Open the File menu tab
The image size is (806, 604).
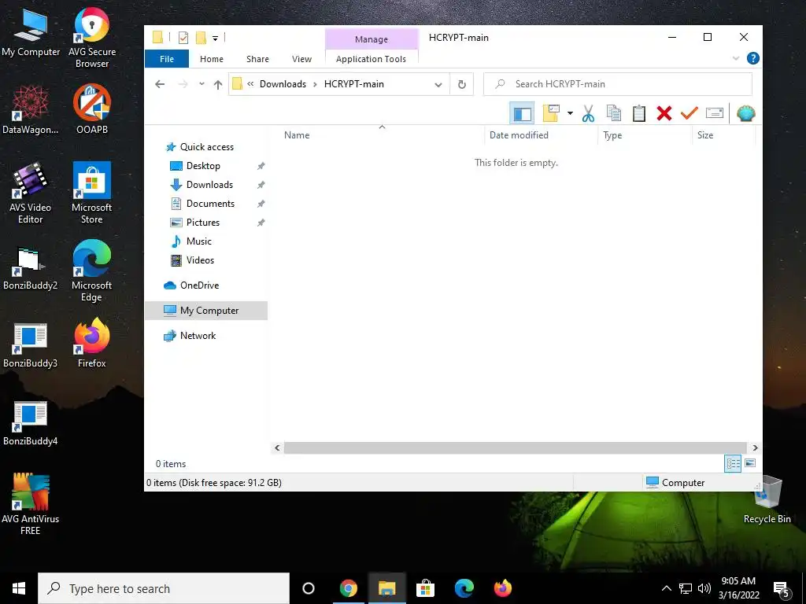point(167,59)
